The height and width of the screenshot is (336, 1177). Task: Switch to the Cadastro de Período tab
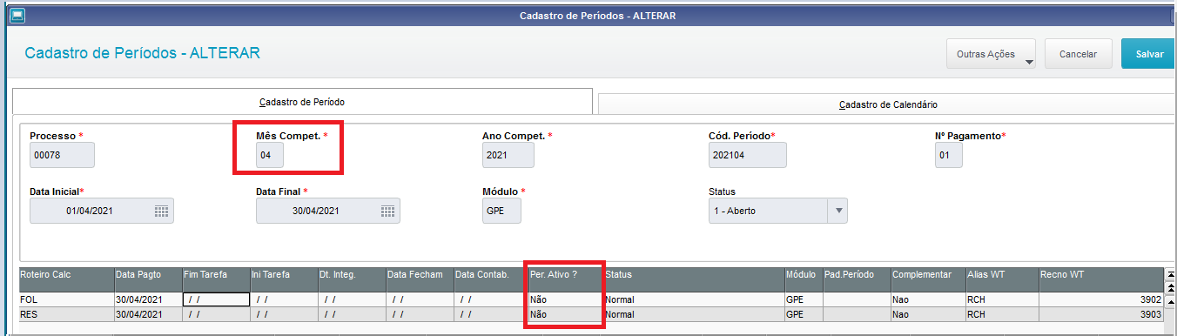point(302,102)
